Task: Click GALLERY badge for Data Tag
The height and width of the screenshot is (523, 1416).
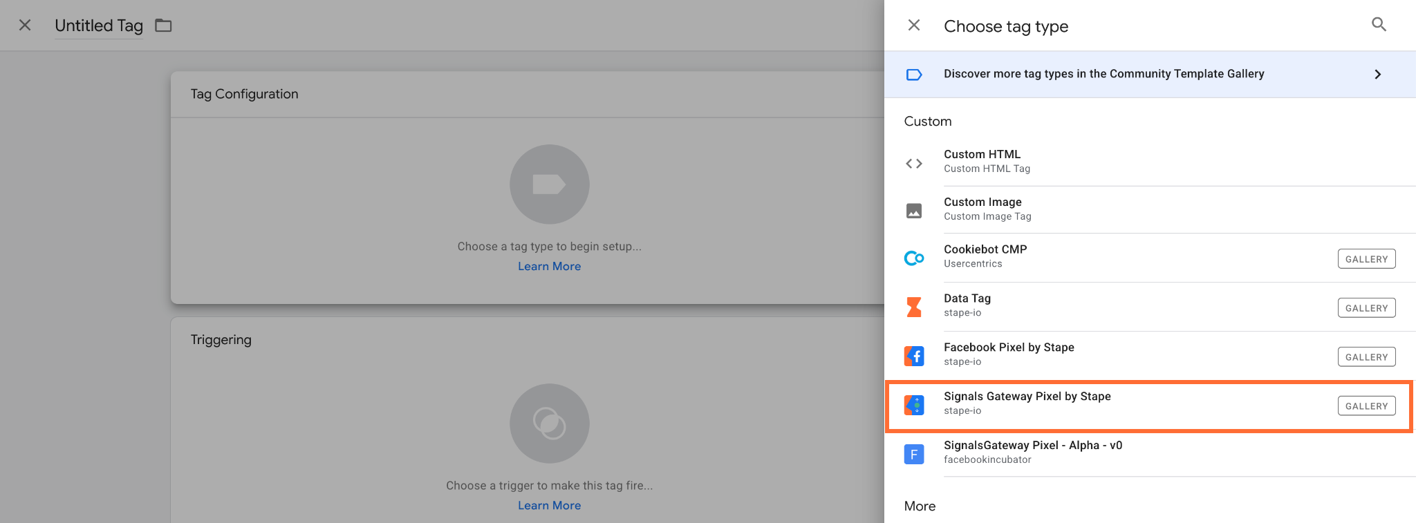Action: (1366, 308)
